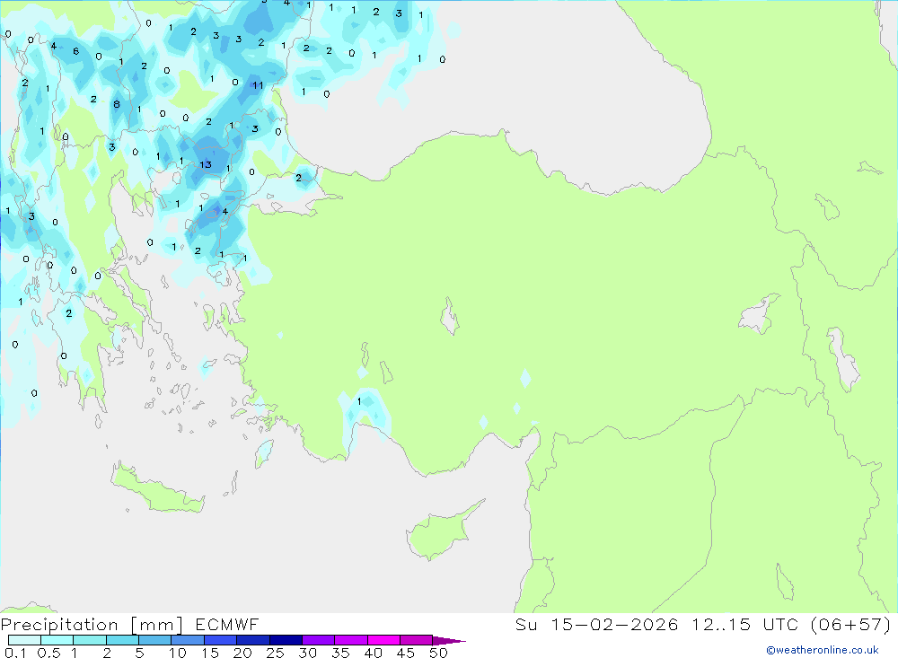Click the '10' legend scale label
898x658 pixels.
pyautogui.click(x=178, y=653)
